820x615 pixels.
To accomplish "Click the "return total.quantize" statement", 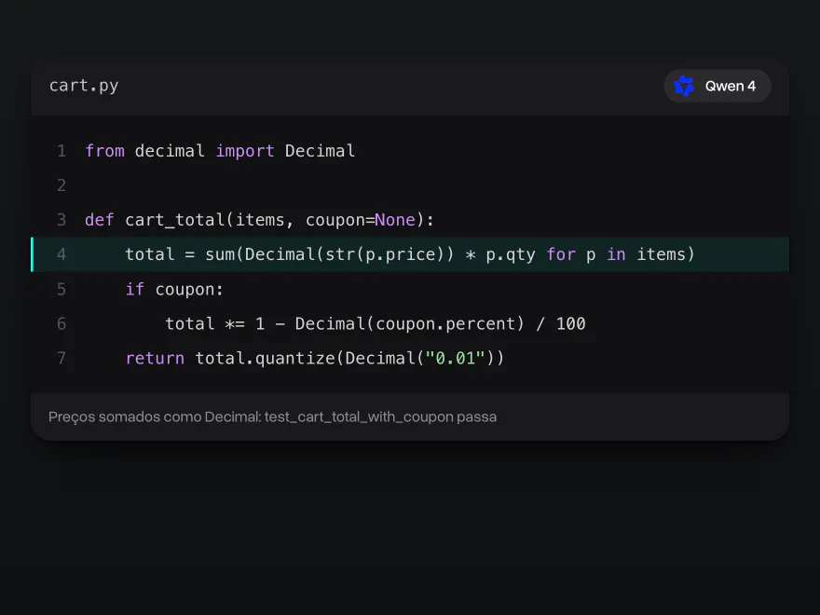I will click(315, 358).
